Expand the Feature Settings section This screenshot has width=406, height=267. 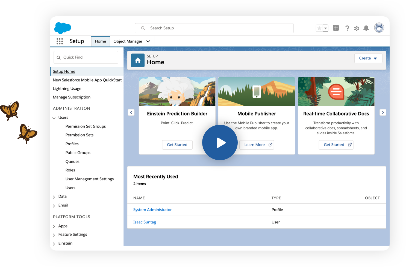point(54,235)
